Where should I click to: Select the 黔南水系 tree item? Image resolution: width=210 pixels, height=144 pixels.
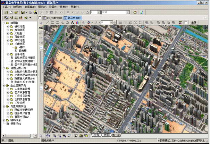coord(25,82)
